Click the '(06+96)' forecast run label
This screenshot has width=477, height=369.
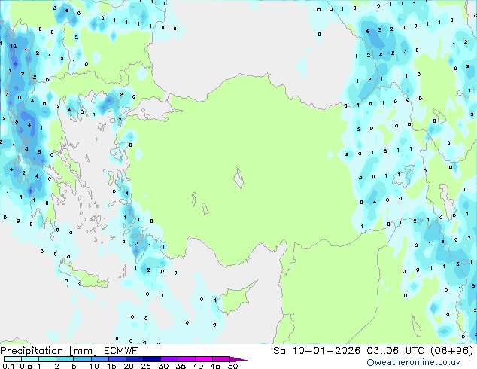(x=451, y=351)
